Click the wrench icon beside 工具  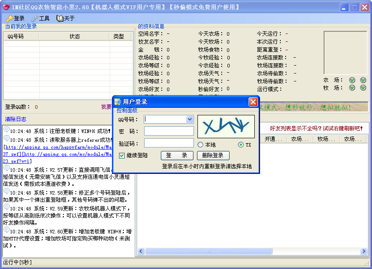pyautogui.click(x=35, y=18)
